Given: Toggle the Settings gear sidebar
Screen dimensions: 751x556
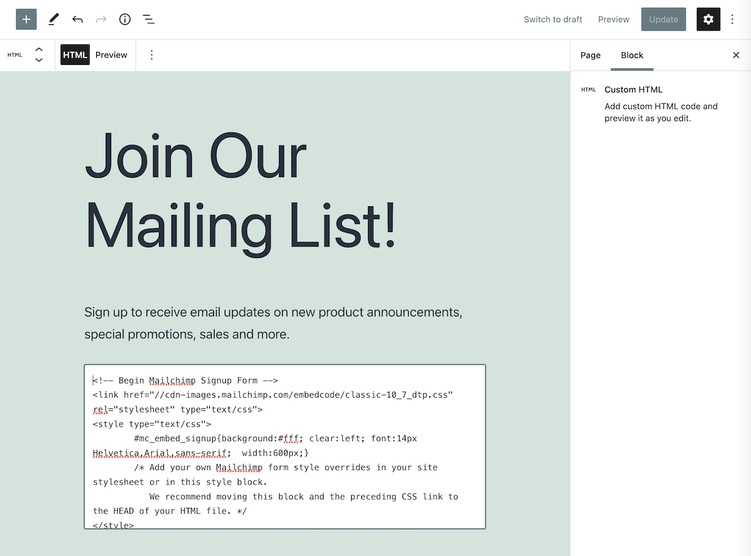Looking at the screenshot, I should pyautogui.click(x=708, y=19).
